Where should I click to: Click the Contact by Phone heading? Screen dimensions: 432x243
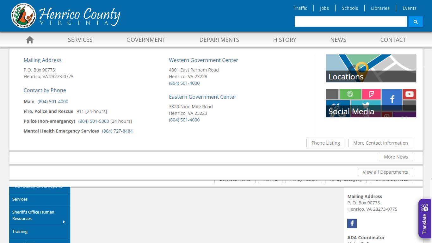tap(45, 90)
